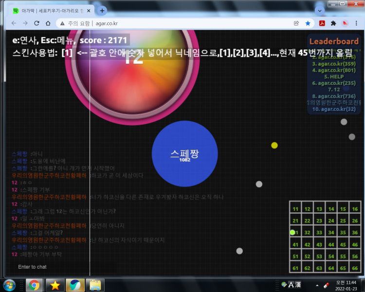Open Chrome from the taskbar
The width and height of the screenshot is (365, 292).
pyautogui.click(x=34, y=285)
